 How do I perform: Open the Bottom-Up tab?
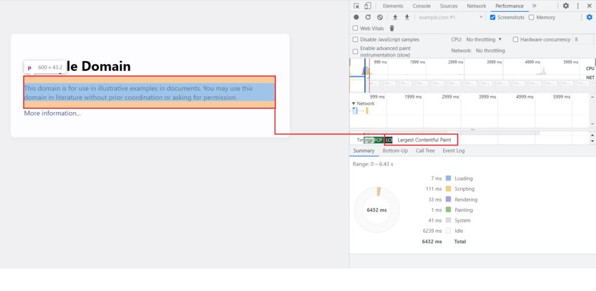[395, 150]
